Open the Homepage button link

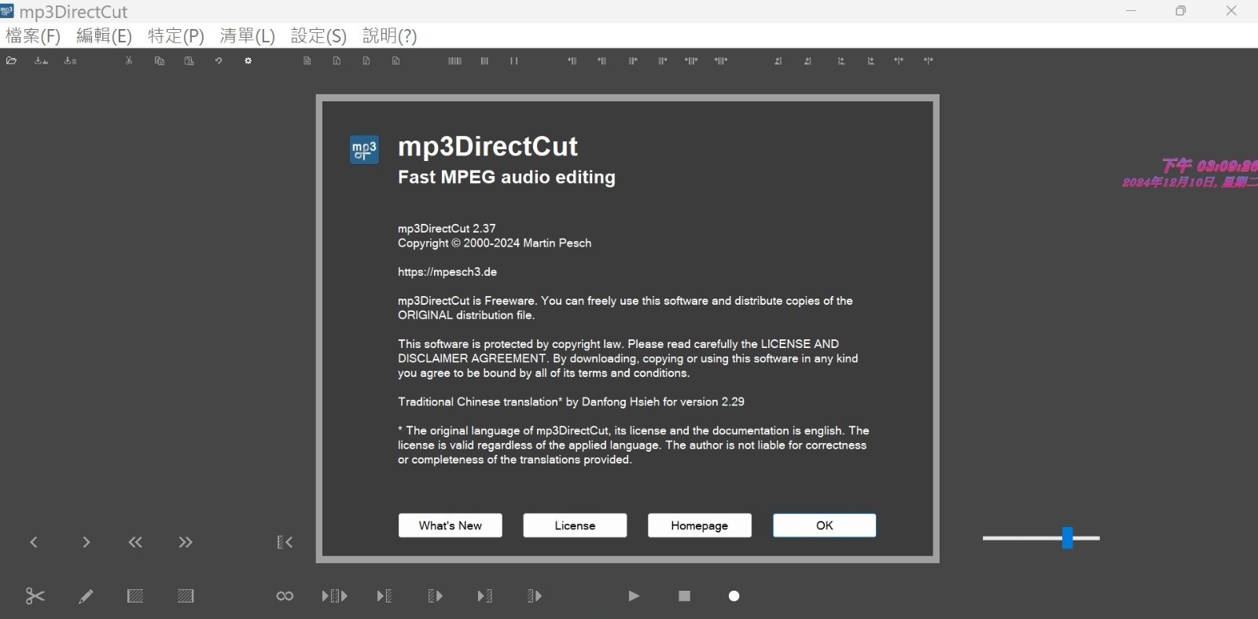(699, 526)
